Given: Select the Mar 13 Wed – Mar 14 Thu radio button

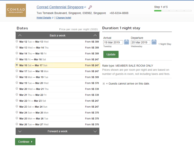Looking at the screenshot, I should 17,47.
